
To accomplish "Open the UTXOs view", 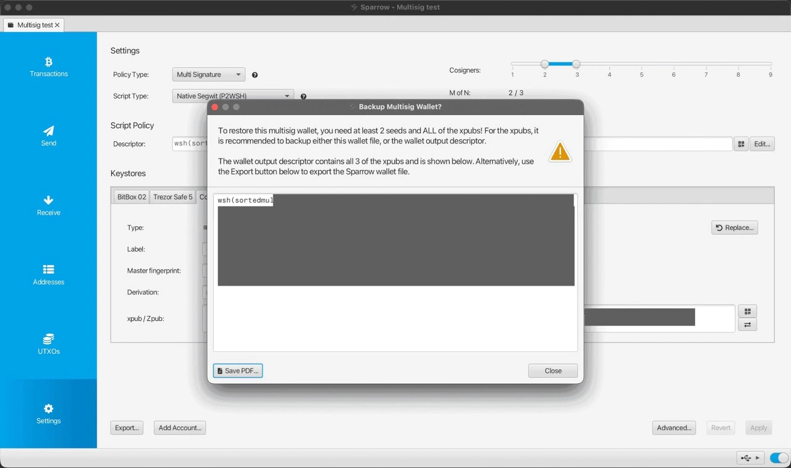I will tap(48, 344).
